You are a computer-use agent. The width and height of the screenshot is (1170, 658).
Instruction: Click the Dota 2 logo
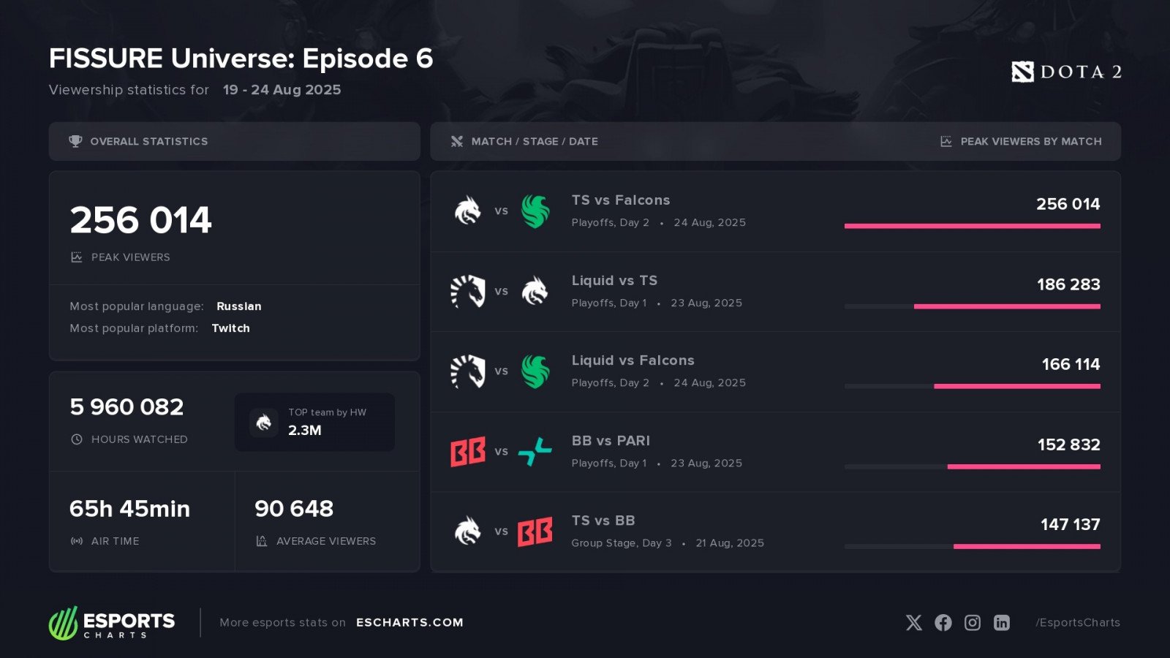pos(1066,72)
